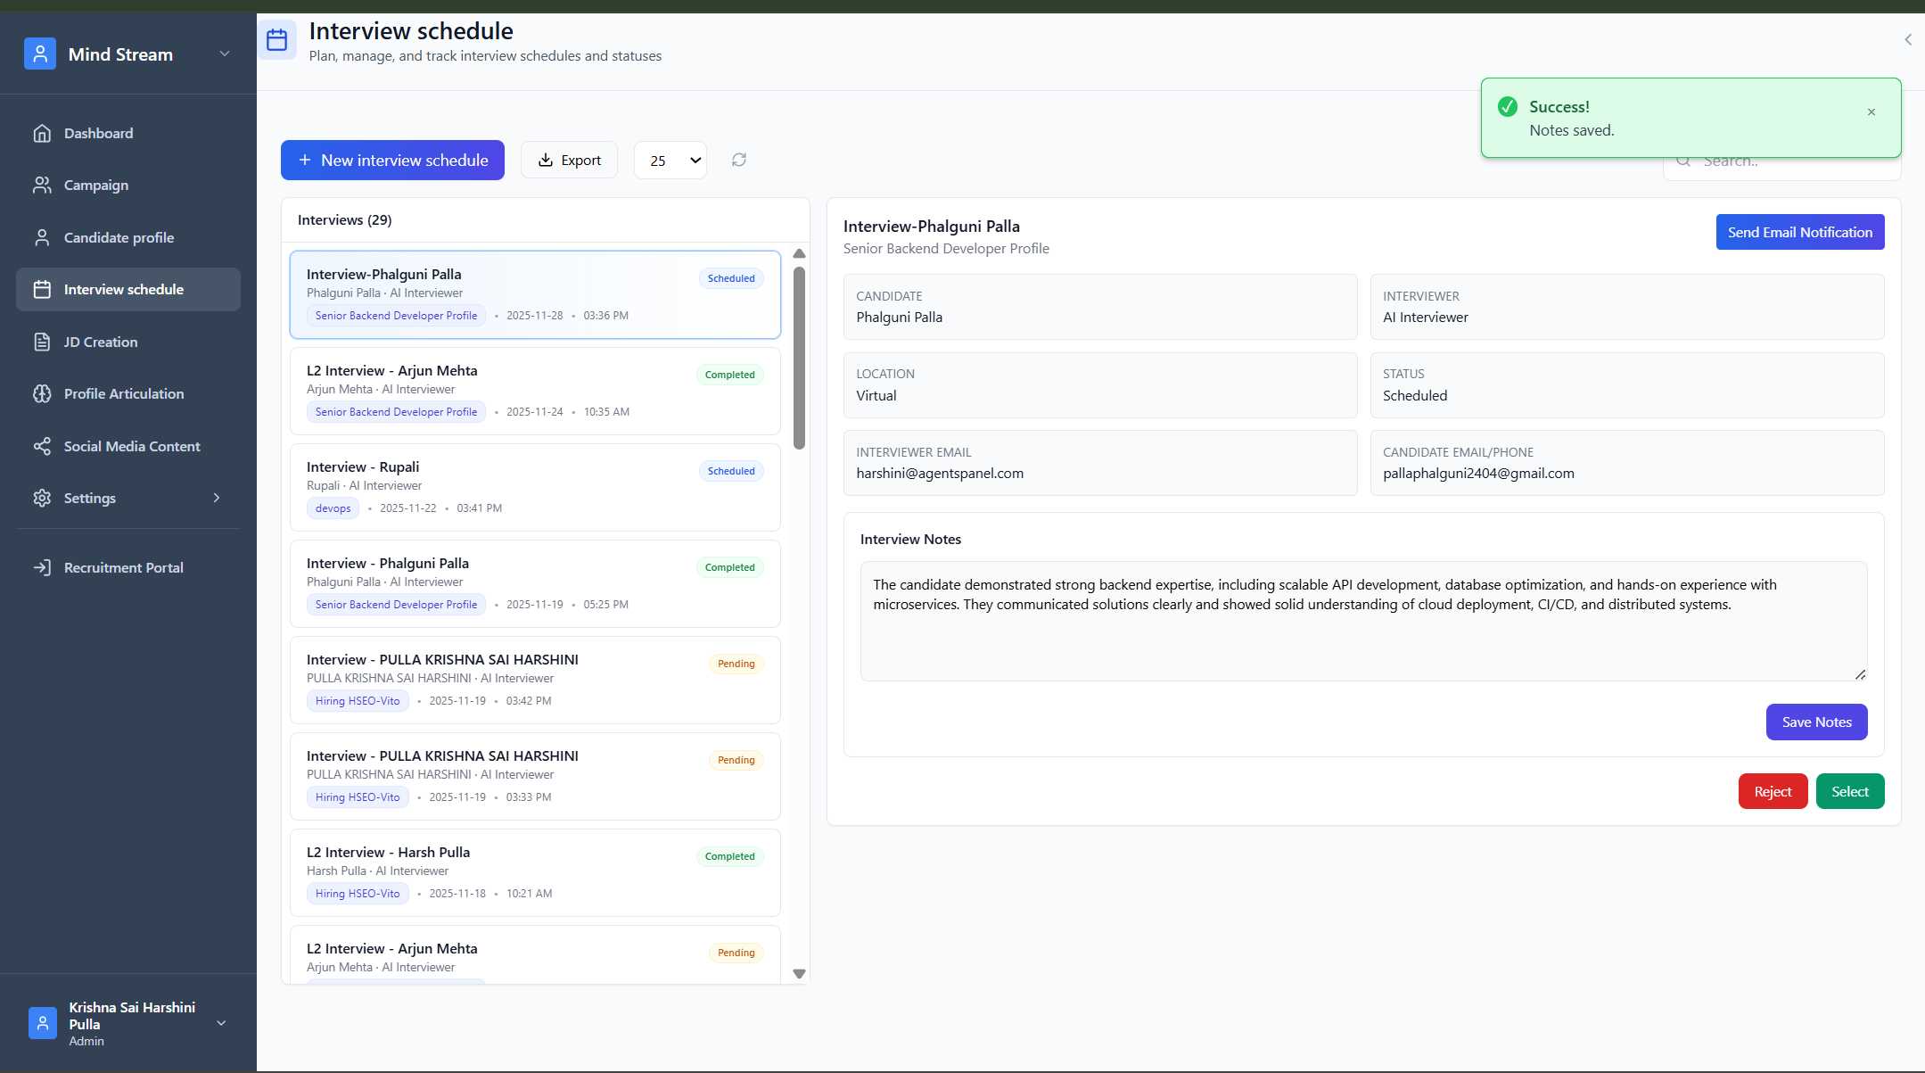Screen dimensions: 1925x1073
Task: Click the JD Creation document icon
Action: pos(42,342)
